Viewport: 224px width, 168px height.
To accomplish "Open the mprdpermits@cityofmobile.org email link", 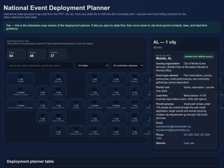I will (173, 130).
